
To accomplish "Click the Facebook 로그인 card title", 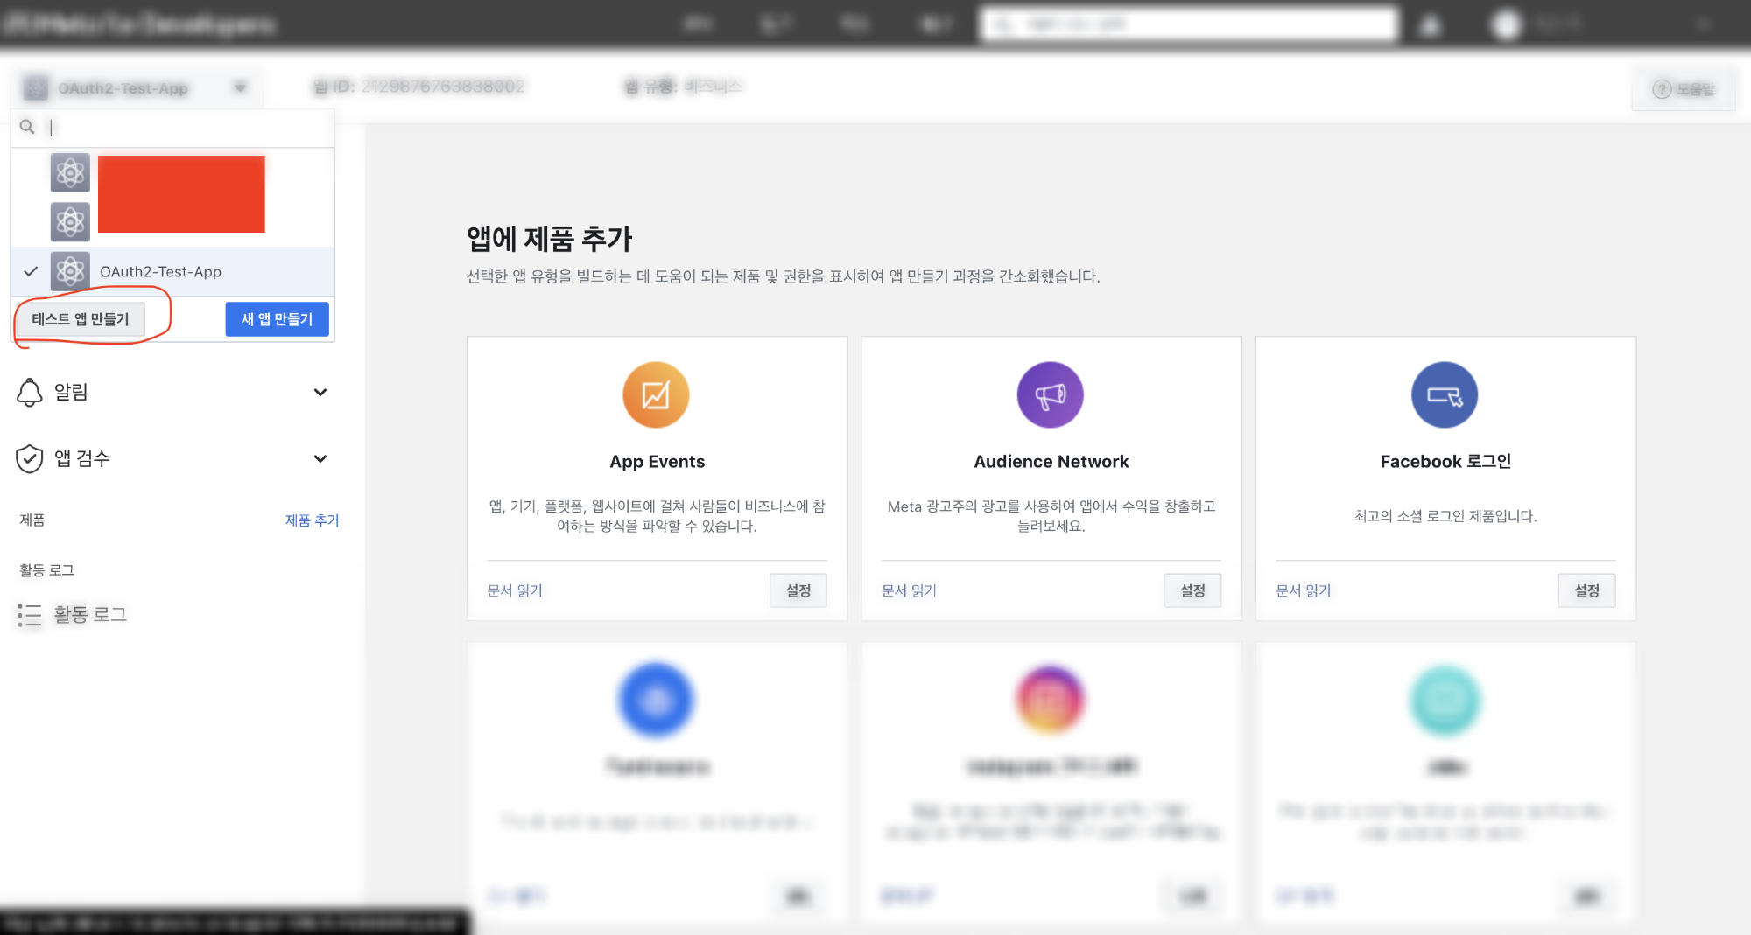I will pyautogui.click(x=1445, y=462).
